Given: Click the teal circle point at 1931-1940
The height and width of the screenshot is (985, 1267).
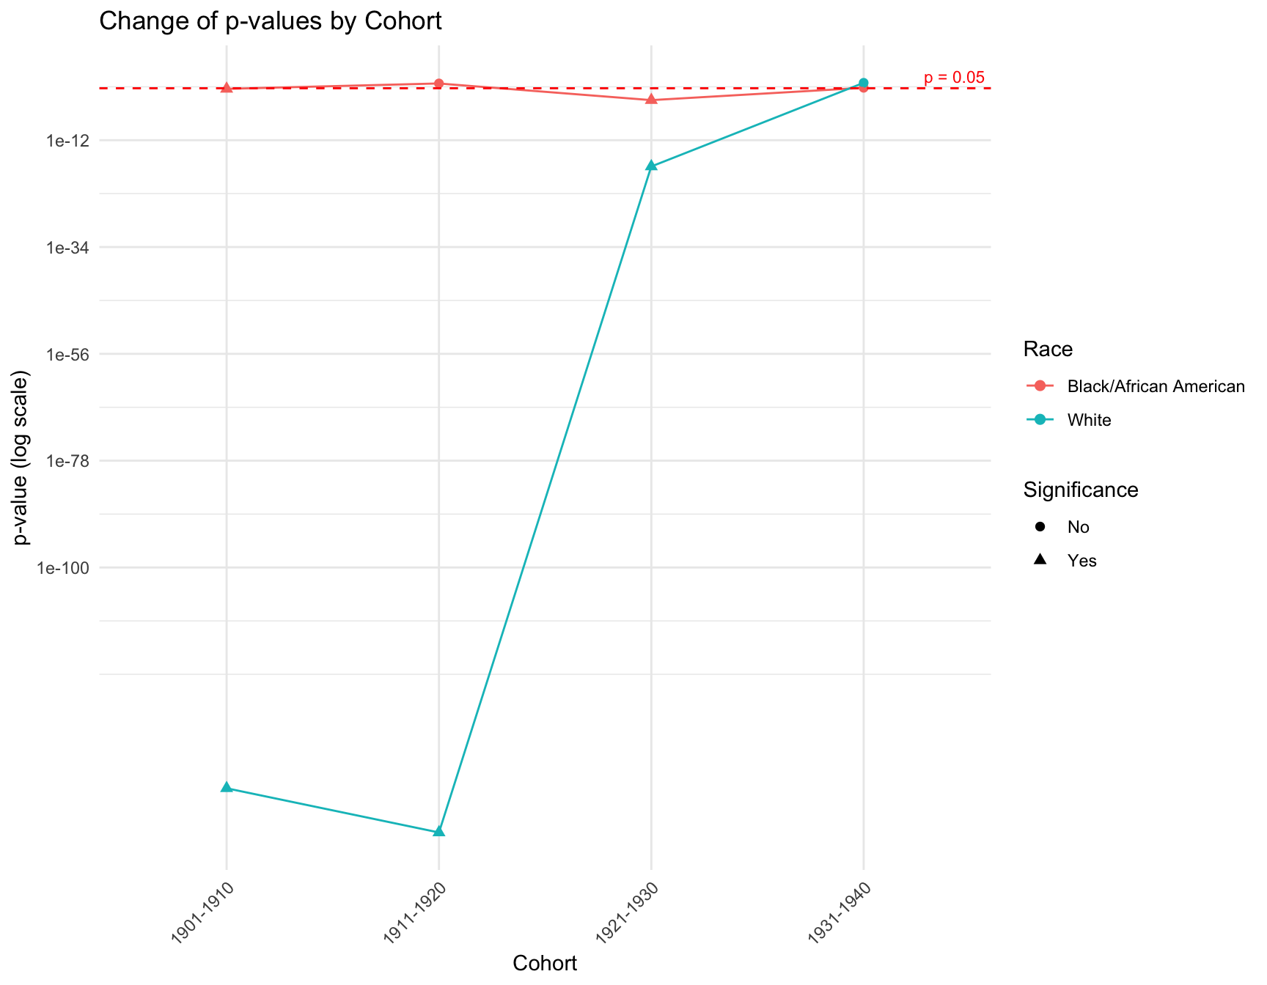Looking at the screenshot, I should [x=864, y=83].
